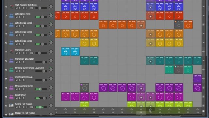Enable Flex on High Register Sub Bass track
The width and height of the screenshot is (209, 118).
tap(32, 8)
